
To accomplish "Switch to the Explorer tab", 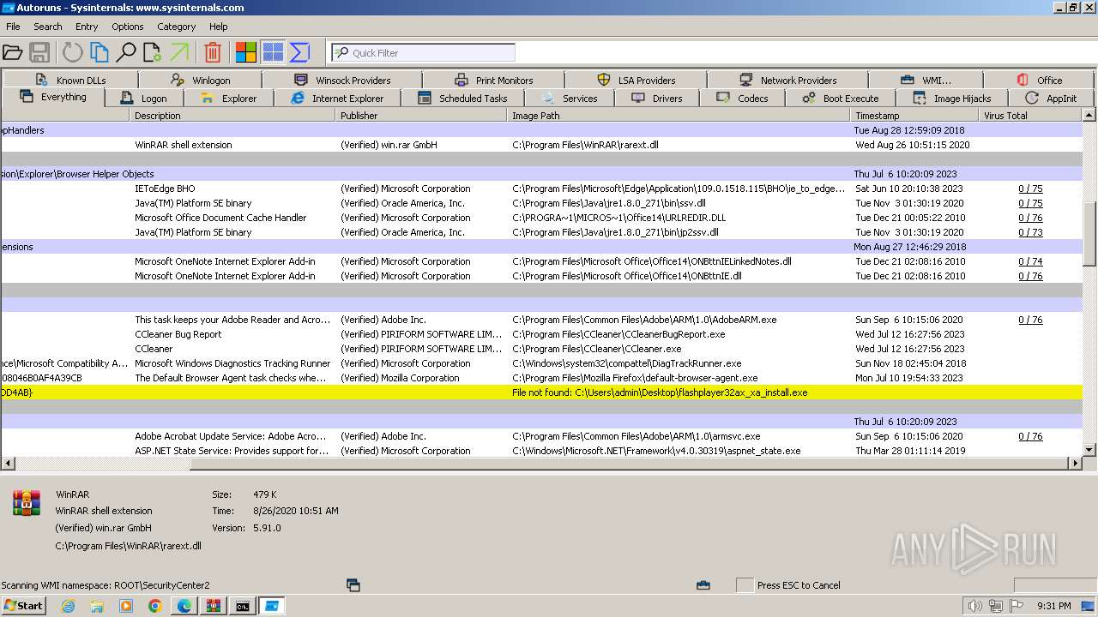I will (228, 99).
